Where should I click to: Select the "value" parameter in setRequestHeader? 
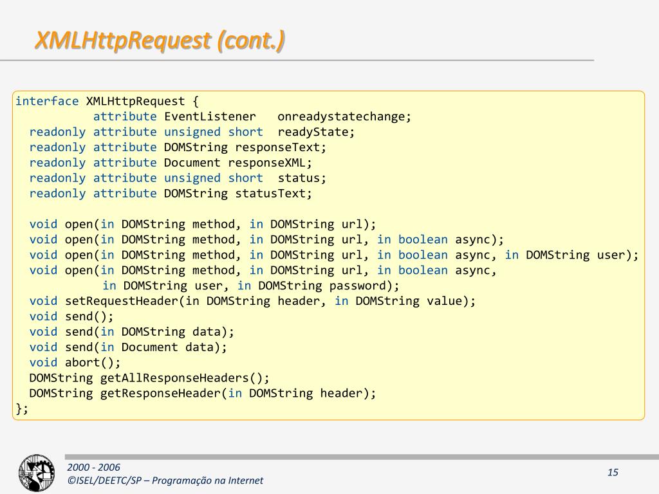pos(444,301)
